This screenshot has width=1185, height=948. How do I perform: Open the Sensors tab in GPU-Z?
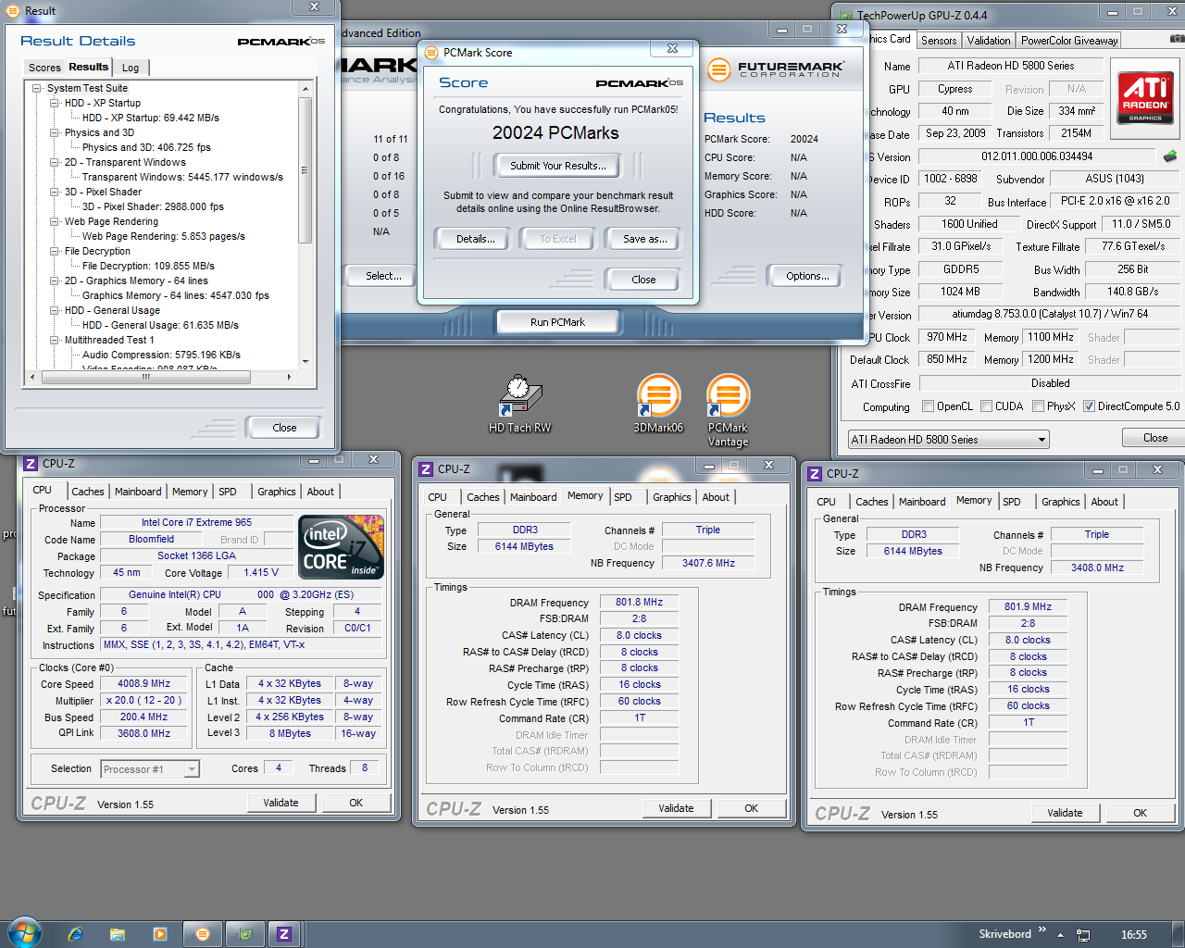(939, 41)
